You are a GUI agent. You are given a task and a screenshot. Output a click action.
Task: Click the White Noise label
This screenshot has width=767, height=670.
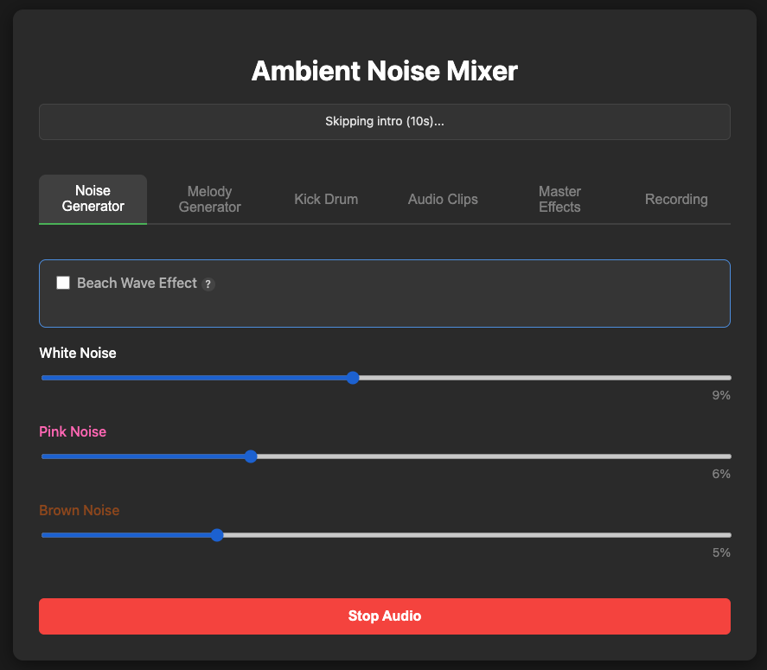point(77,353)
